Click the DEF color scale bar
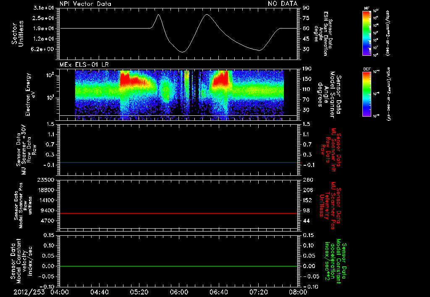The image size is (430, 297). 367,94
